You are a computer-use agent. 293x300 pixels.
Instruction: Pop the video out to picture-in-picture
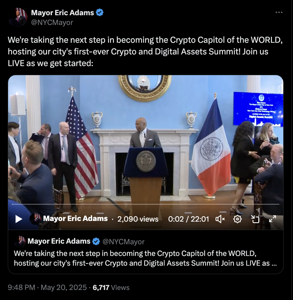(255, 219)
